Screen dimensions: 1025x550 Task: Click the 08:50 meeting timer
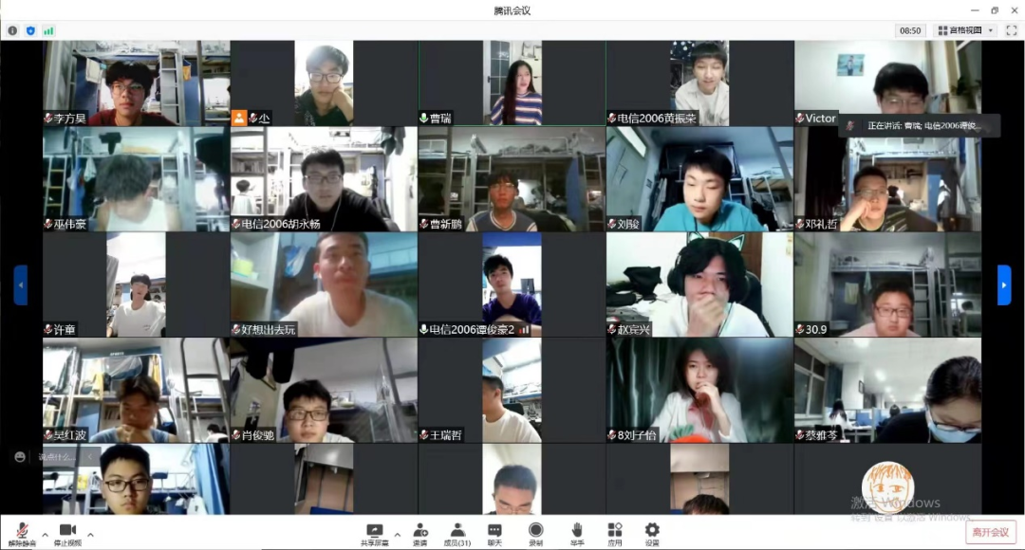tap(910, 30)
